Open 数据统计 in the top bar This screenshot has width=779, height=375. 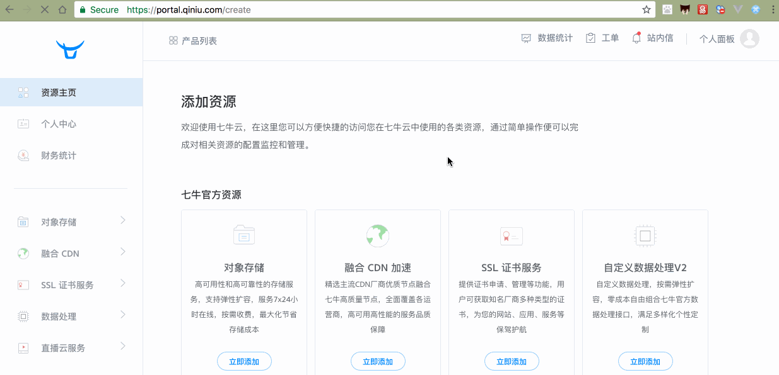pos(547,38)
